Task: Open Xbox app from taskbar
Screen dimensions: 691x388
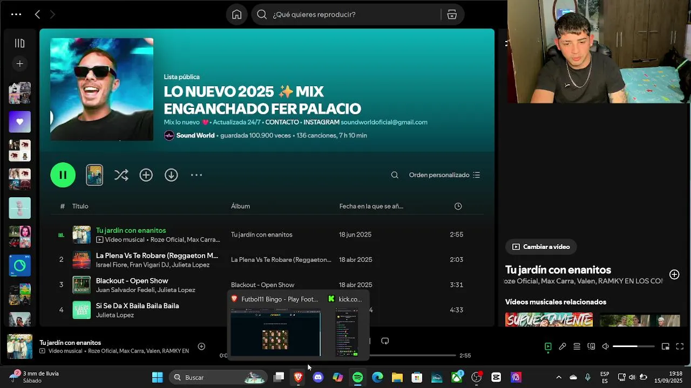Action: coord(457,377)
